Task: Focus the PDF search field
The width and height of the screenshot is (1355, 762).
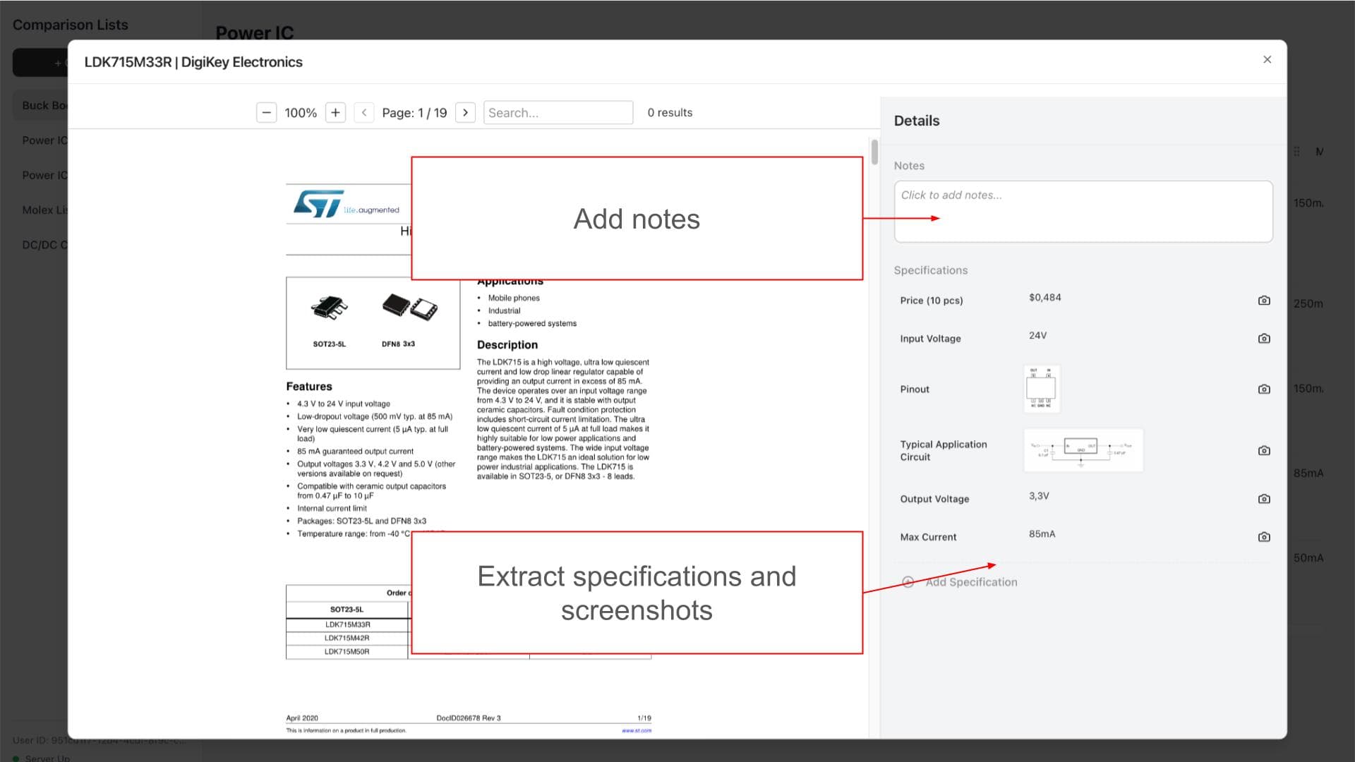Action: 558,113
